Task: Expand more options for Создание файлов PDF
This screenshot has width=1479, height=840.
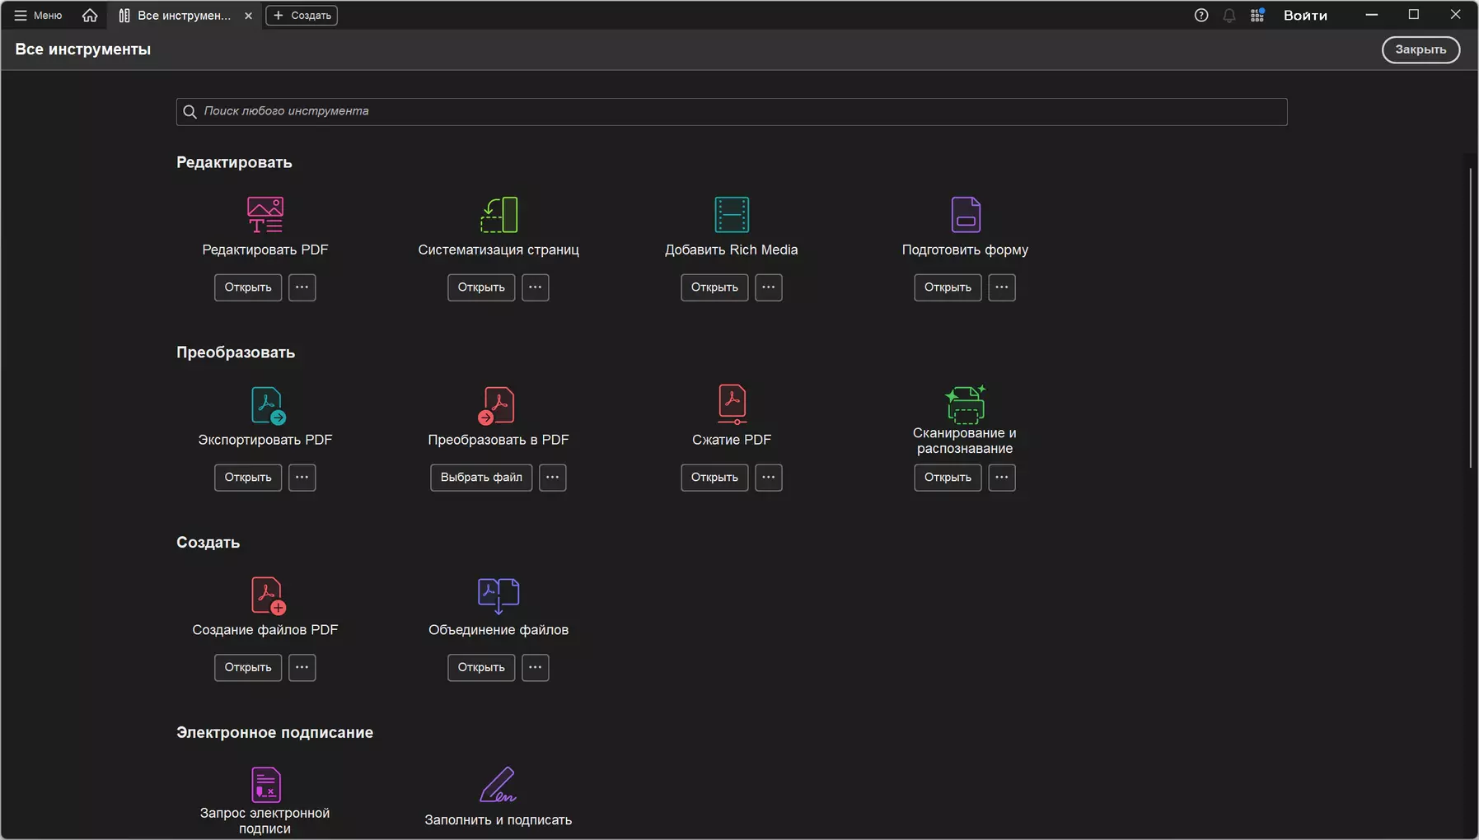Action: tap(302, 668)
